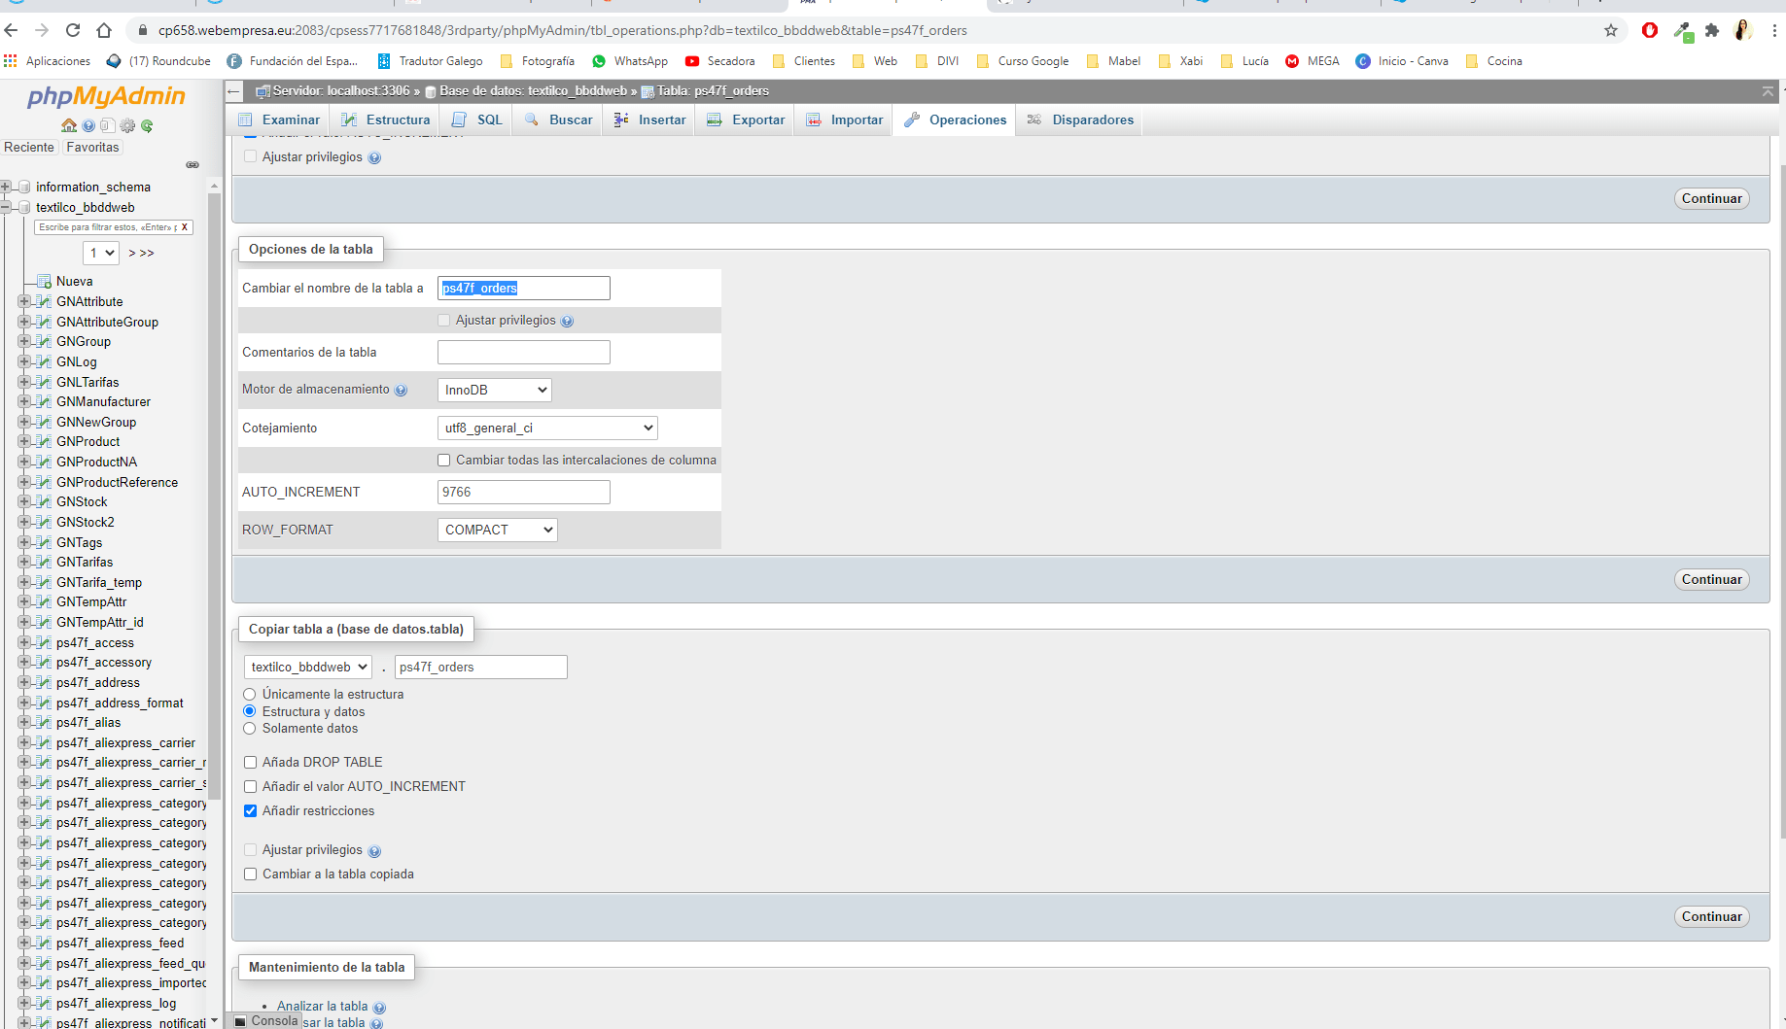Select Estructura y datos radio

pos(250,711)
